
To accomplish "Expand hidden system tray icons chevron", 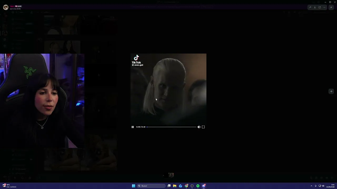I will (311, 186).
